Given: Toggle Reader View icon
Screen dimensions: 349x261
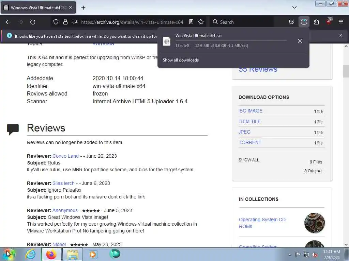Looking at the screenshot, I should point(191,22).
